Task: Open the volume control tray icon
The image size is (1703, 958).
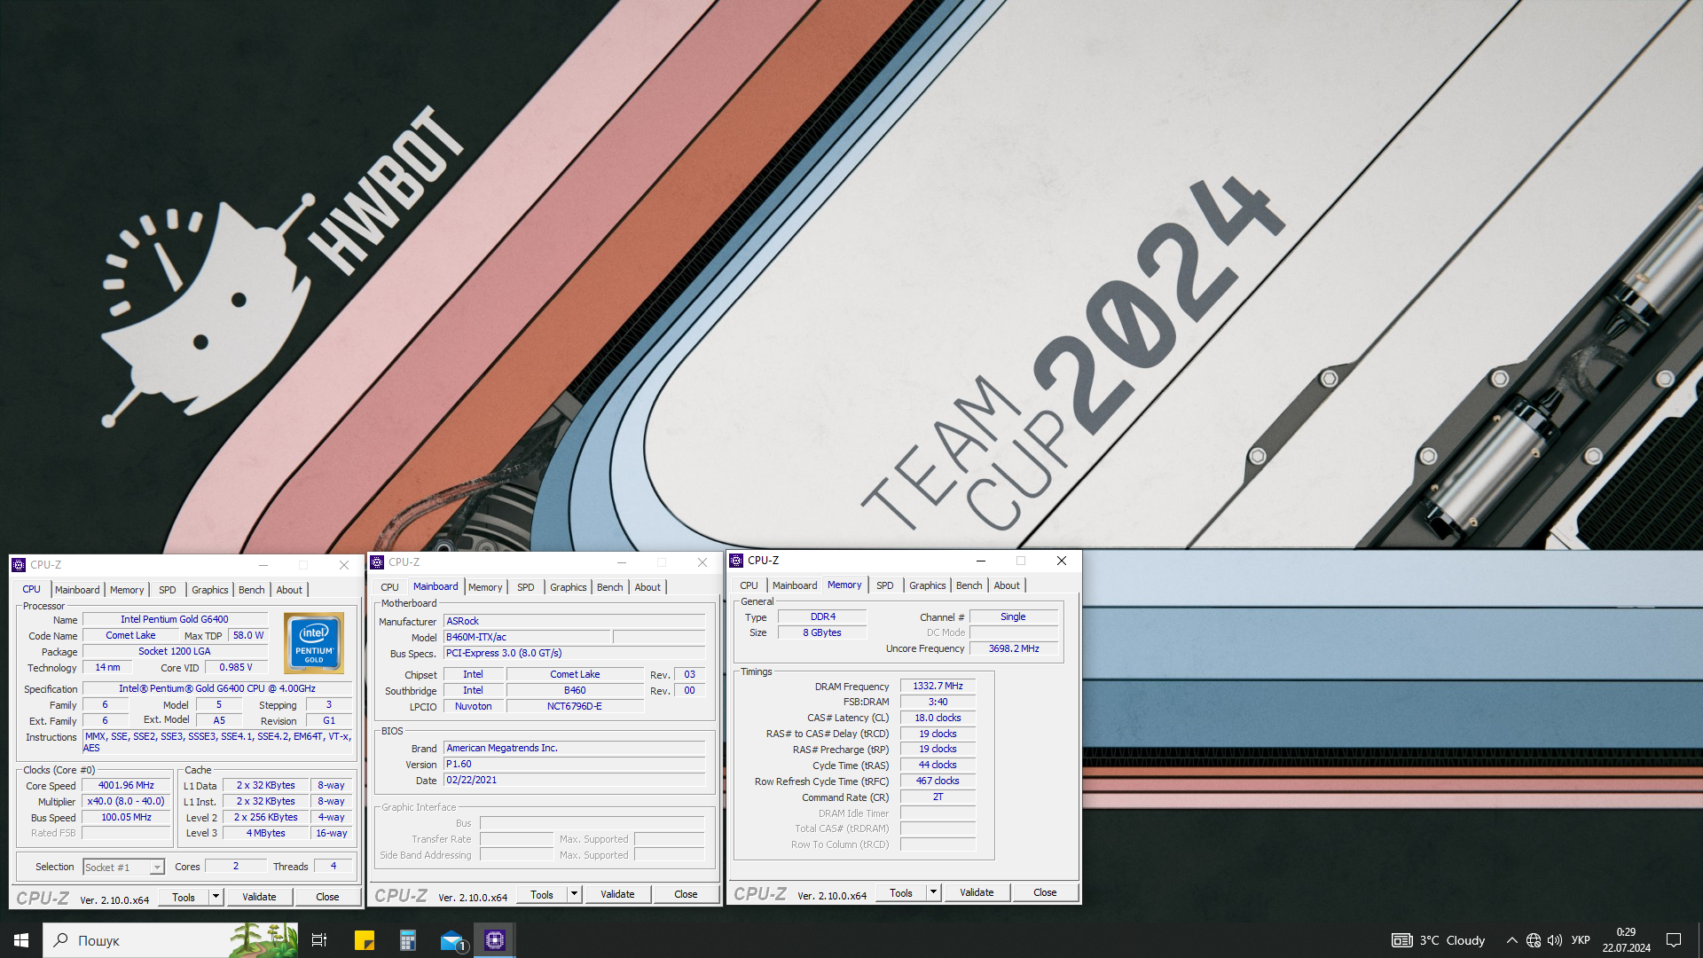Action: 1554,940
